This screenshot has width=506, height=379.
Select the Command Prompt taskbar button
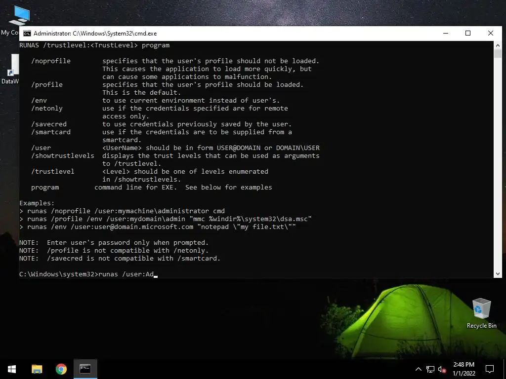(x=85, y=369)
